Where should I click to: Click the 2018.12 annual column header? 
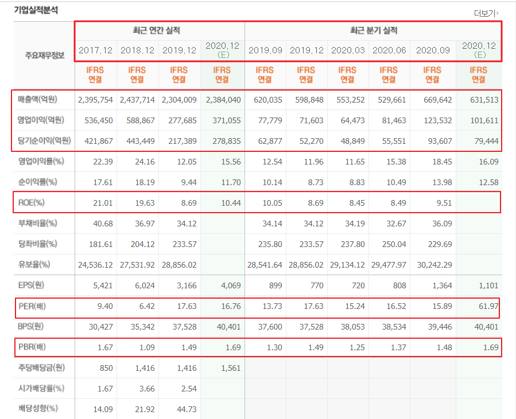(x=137, y=50)
